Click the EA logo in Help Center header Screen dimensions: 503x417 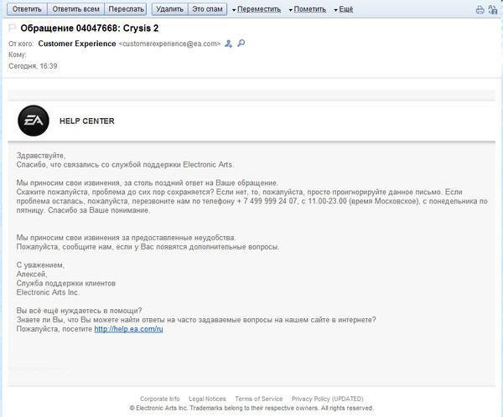[34, 121]
